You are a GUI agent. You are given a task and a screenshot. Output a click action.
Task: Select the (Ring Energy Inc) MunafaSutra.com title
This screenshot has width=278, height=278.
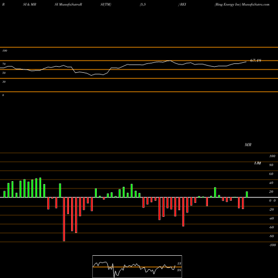coord(242,4)
